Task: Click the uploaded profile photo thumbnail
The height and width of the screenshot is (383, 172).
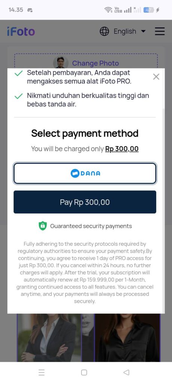Action: (61, 62)
